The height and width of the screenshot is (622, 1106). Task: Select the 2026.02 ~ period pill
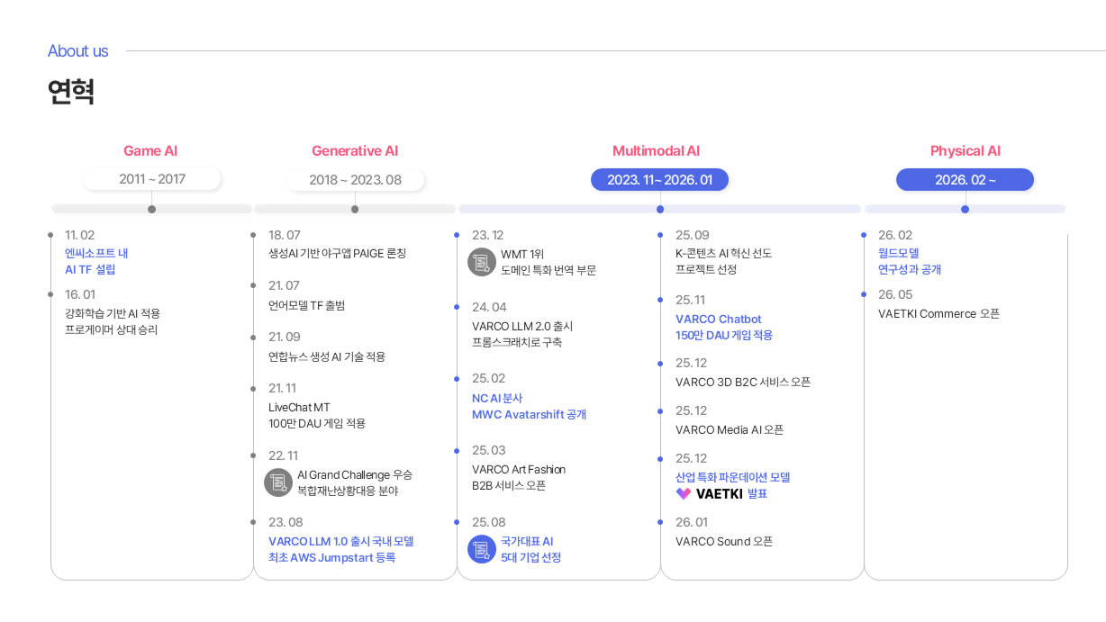(965, 179)
